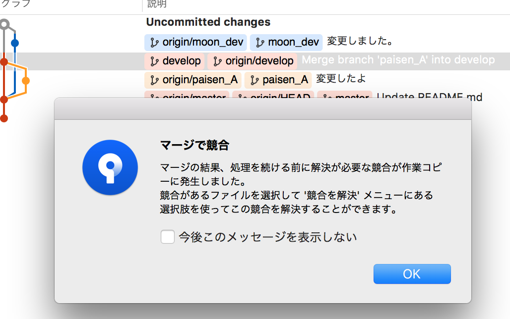Click the blue moon_dev commit graph node
Screen dimensions: 510x319
15,43
